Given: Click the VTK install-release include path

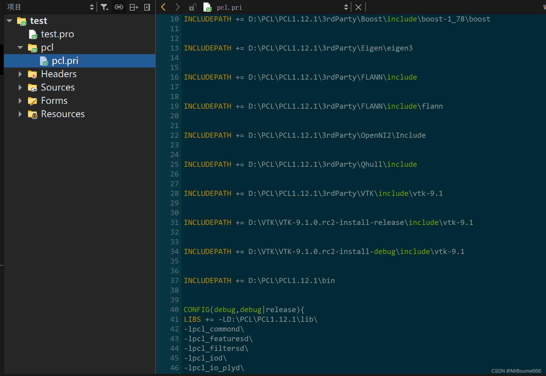Looking at the screenshot, I should tap(328, 223).
